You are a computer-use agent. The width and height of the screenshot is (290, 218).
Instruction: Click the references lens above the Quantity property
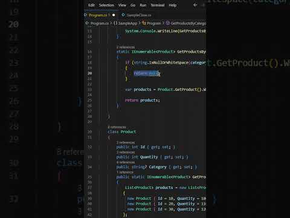pyautogui.click(x=126, y=153)
